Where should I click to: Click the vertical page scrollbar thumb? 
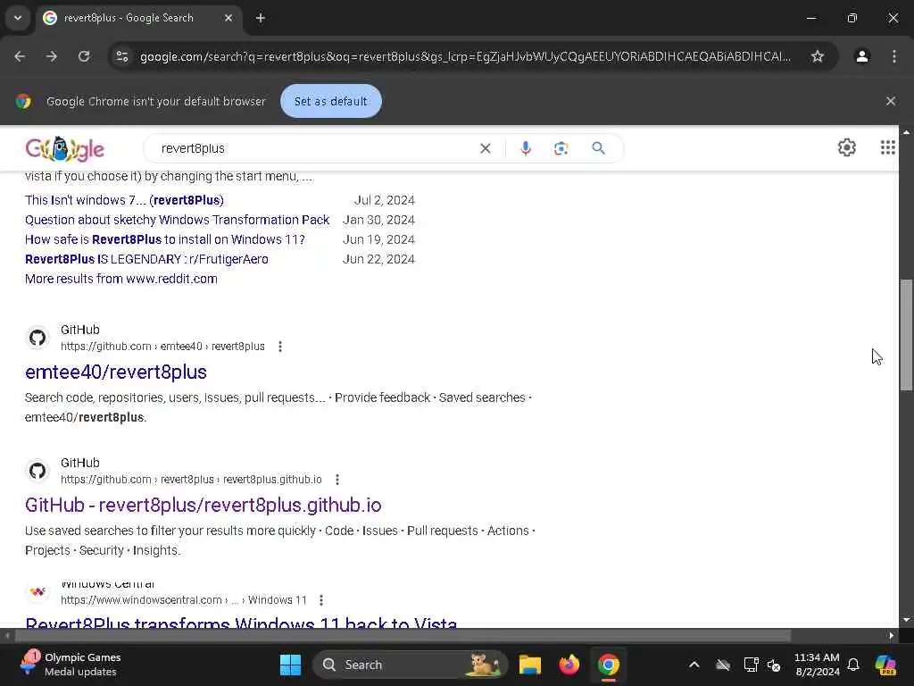(x=905, y=336)
